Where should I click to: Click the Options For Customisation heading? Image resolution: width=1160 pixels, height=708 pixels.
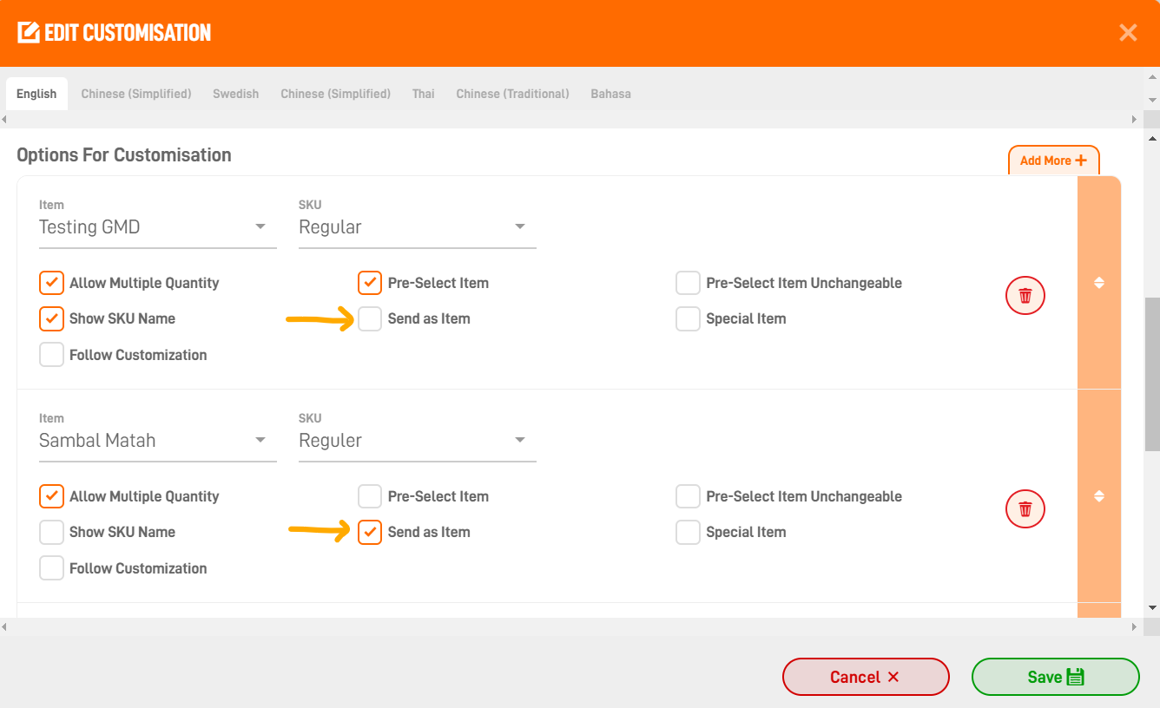[x=124, y=155]
